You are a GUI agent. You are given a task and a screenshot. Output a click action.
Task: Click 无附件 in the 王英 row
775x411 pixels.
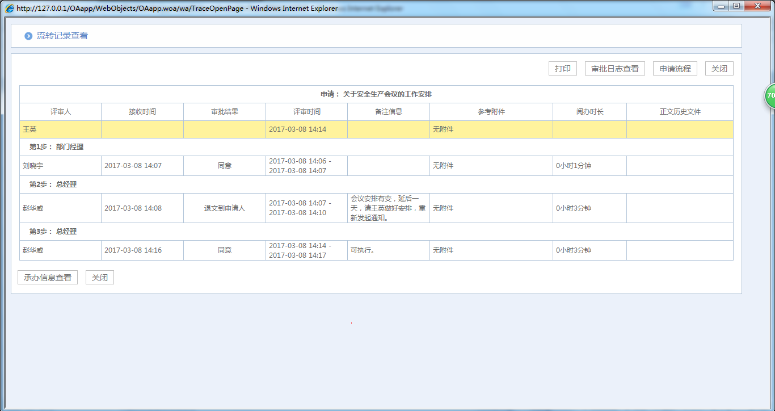click(443, 129)
